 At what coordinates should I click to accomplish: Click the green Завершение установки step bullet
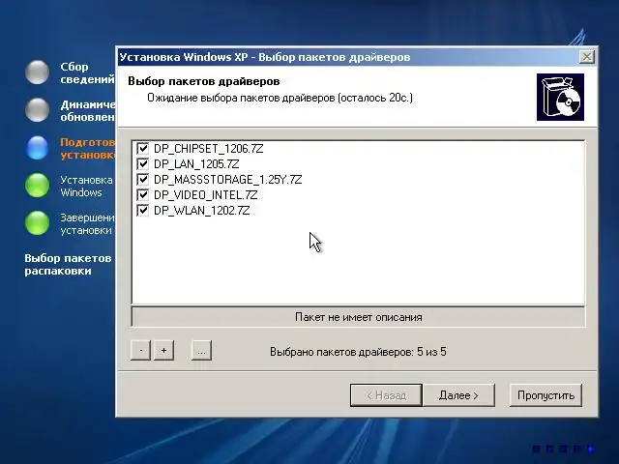[x=37, y=223]
